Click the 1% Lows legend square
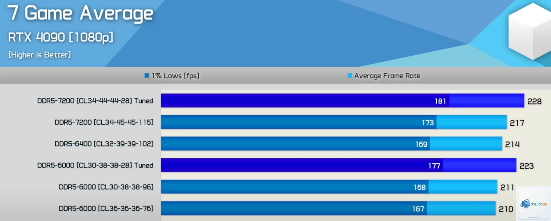The image size is (551, 221). coord(147,76)
